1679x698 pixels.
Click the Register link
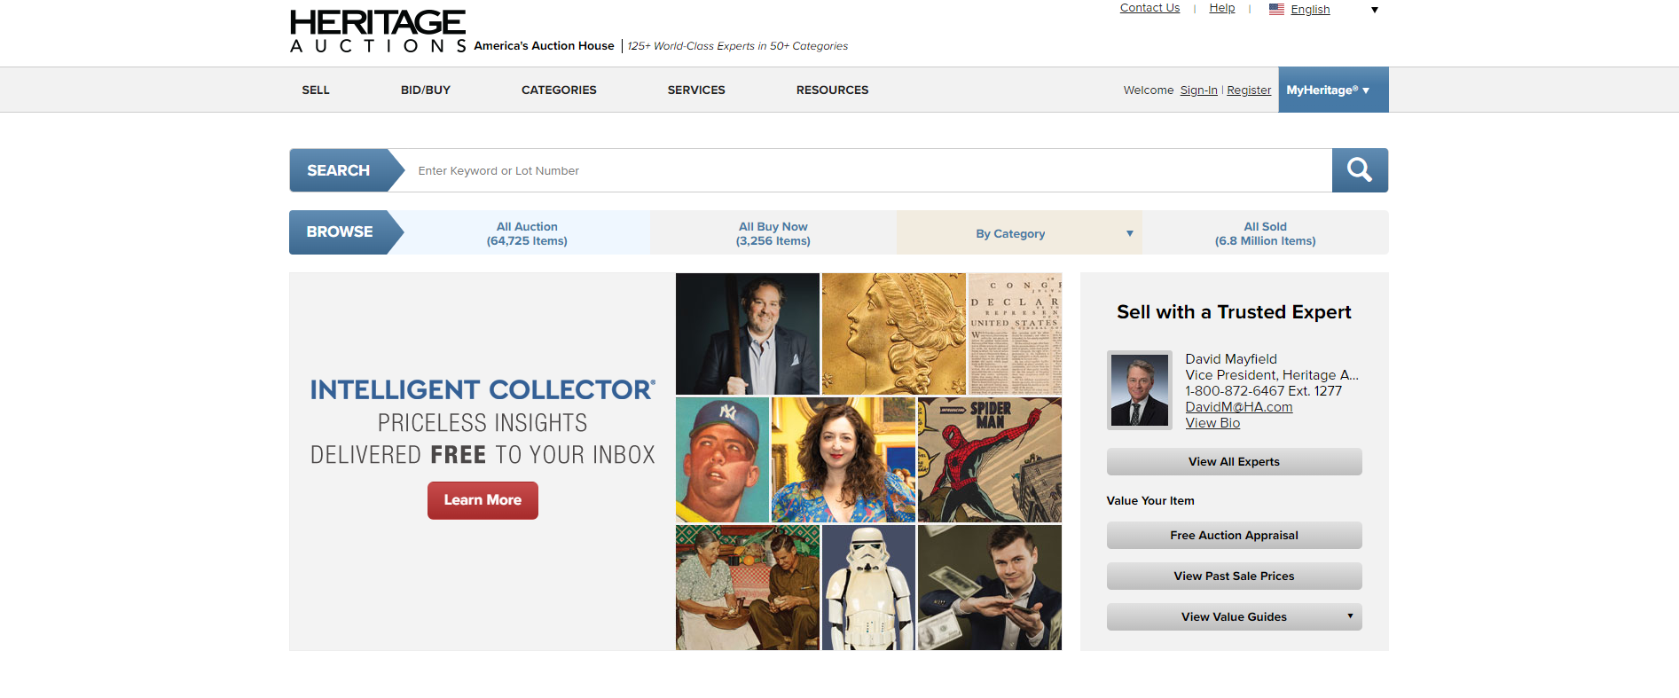pyautogui.click(x=1249, y=90)
